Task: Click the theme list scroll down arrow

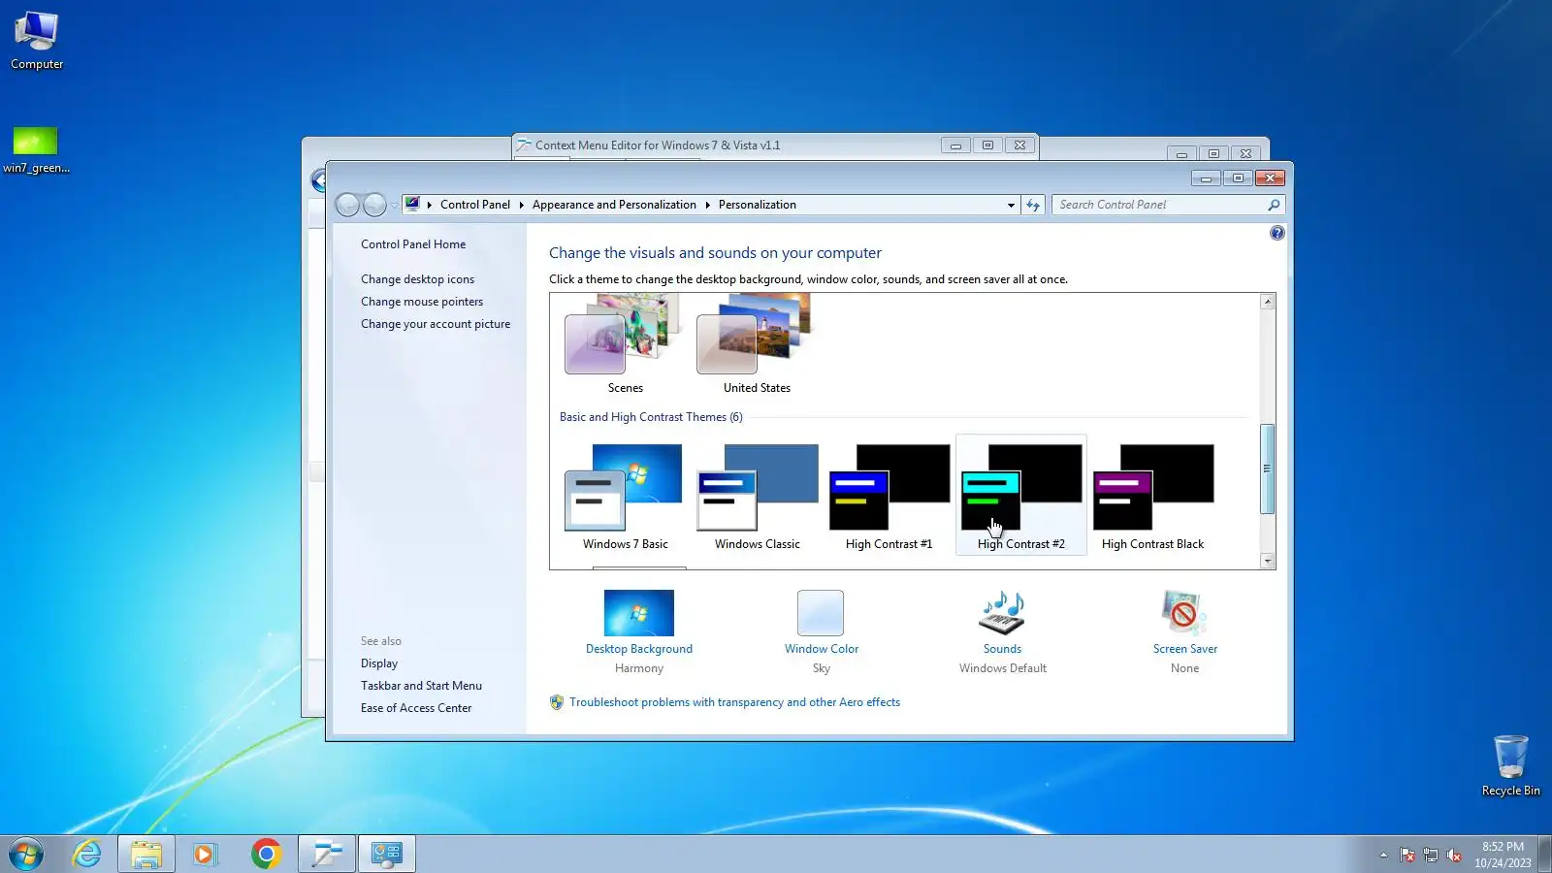Action: [1267, 561]
